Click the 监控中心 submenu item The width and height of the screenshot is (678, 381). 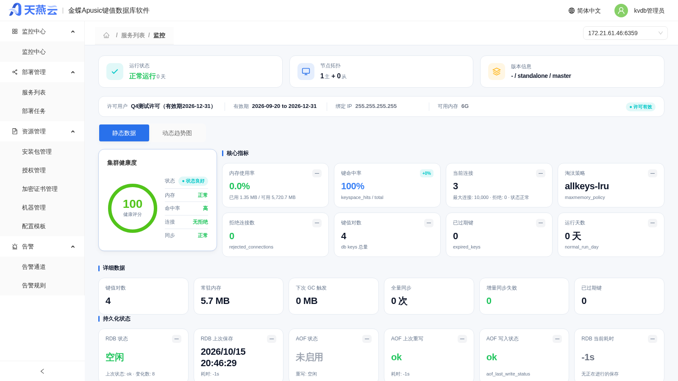(x=42, y=52)
